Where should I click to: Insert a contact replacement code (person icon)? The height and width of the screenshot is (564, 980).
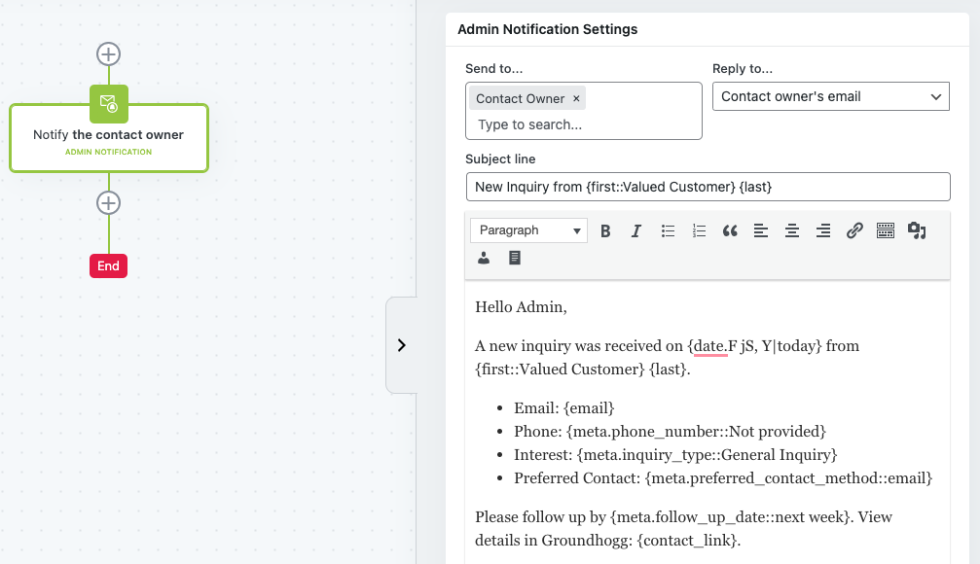tap(484, 258)
